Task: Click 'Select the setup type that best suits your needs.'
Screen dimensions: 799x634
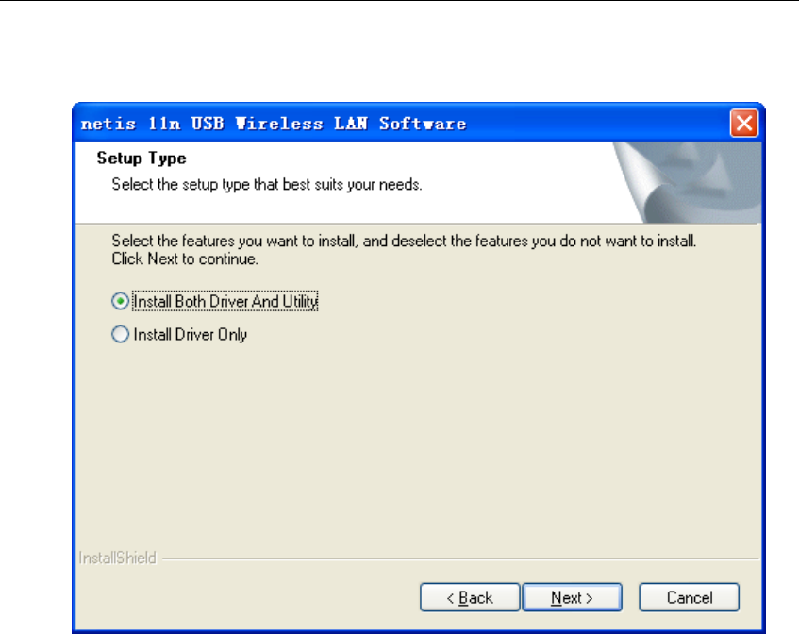Action: [x=267, y=185]
